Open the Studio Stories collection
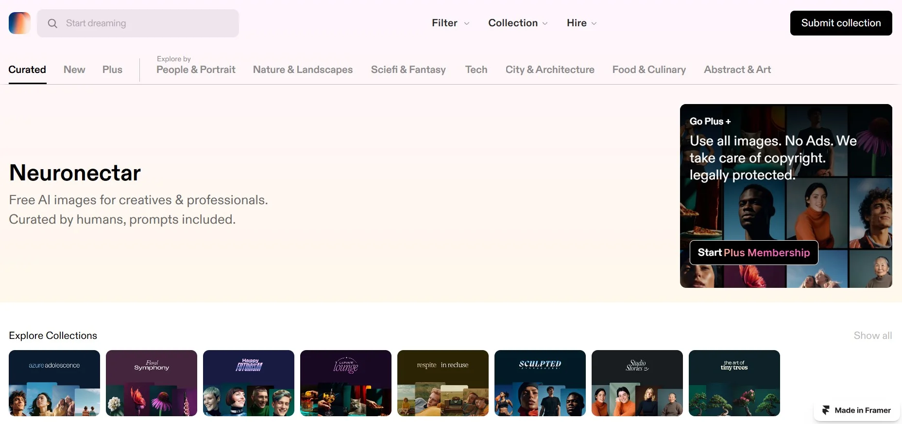This screenshot has height=424, width=902. [637, 383]
